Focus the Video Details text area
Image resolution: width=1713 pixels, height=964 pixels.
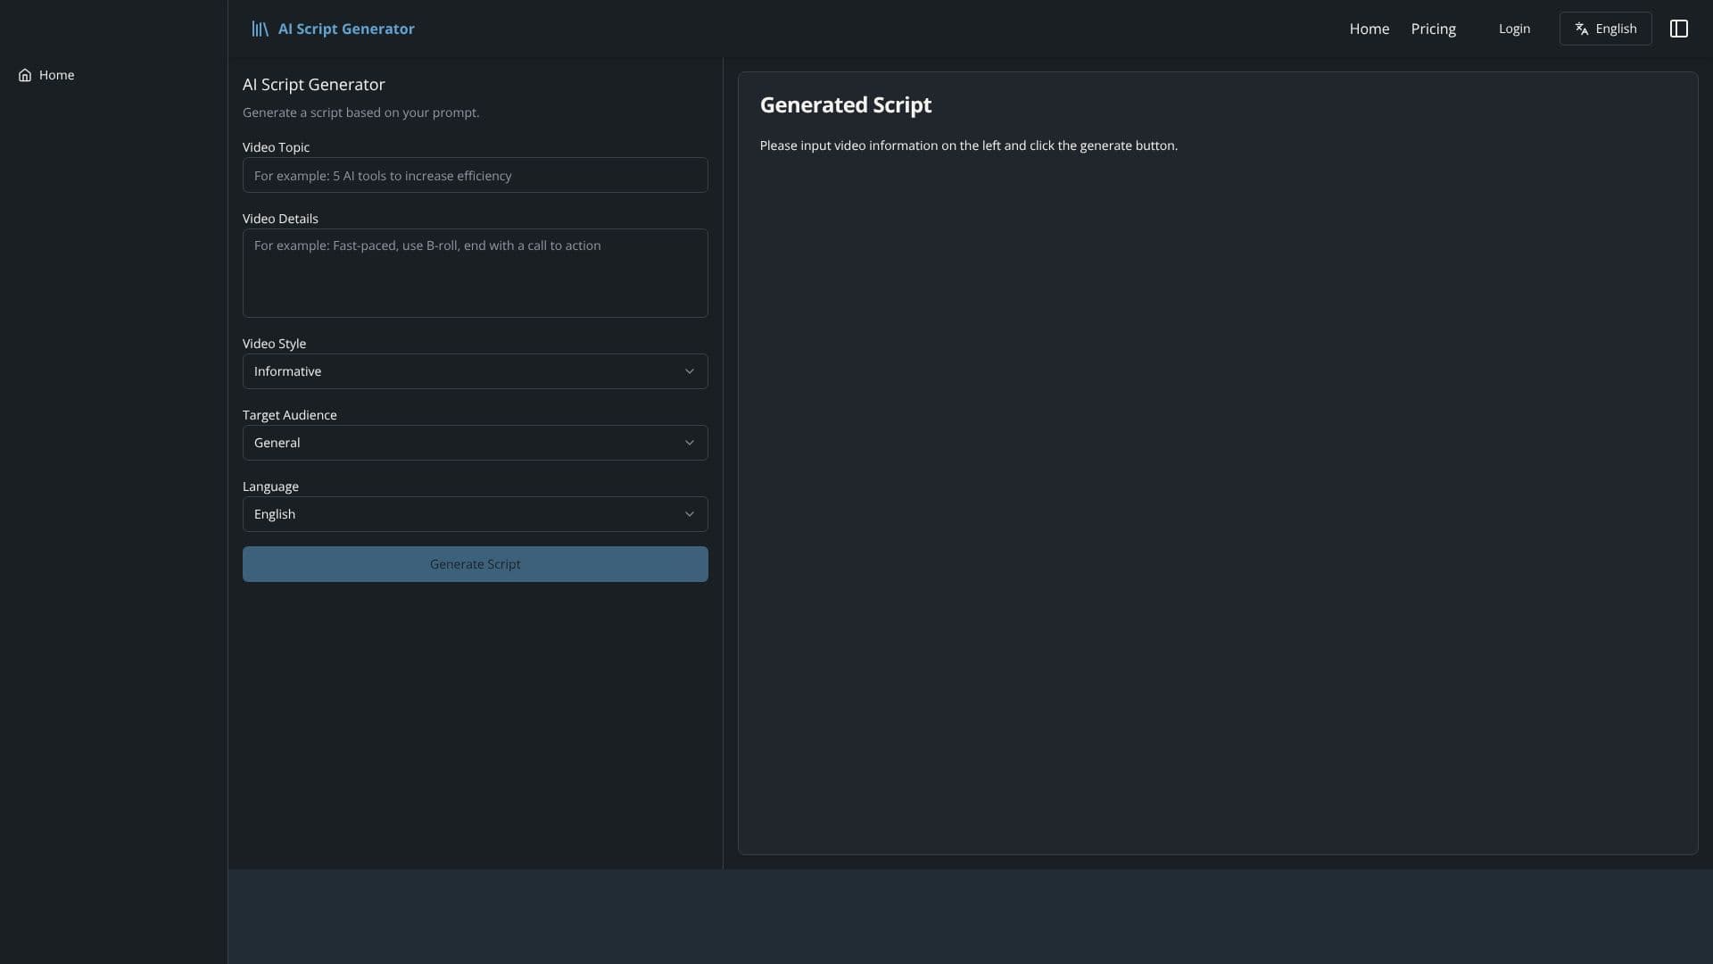[475, 273]
